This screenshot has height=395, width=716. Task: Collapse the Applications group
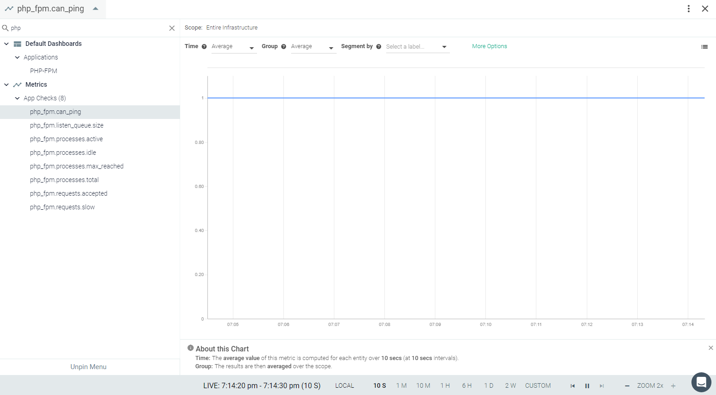(x=17, y=58)
